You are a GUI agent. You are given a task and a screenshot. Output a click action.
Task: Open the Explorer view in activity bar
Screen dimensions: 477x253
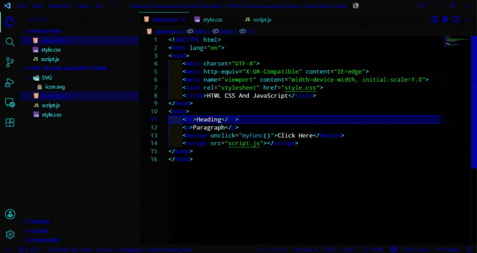(10, 21)
